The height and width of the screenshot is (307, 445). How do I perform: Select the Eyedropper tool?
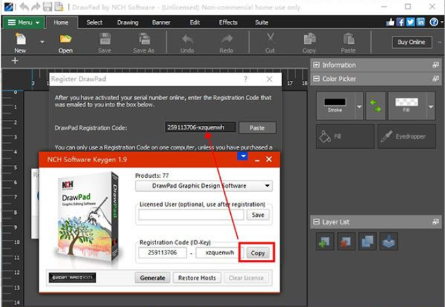click(407, 137)
